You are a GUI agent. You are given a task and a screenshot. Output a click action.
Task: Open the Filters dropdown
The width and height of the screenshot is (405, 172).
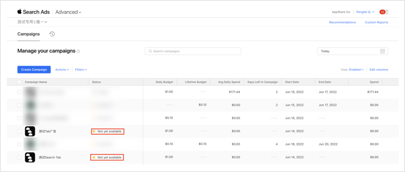click(x=81, y=70)
